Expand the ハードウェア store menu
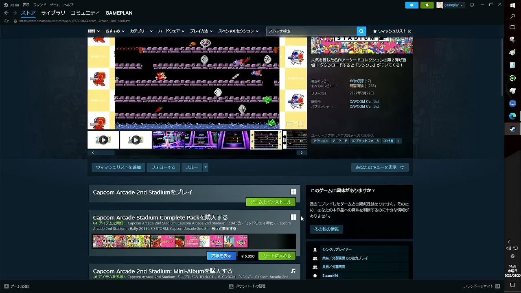521x293 pixels. (x=171, y=31)
